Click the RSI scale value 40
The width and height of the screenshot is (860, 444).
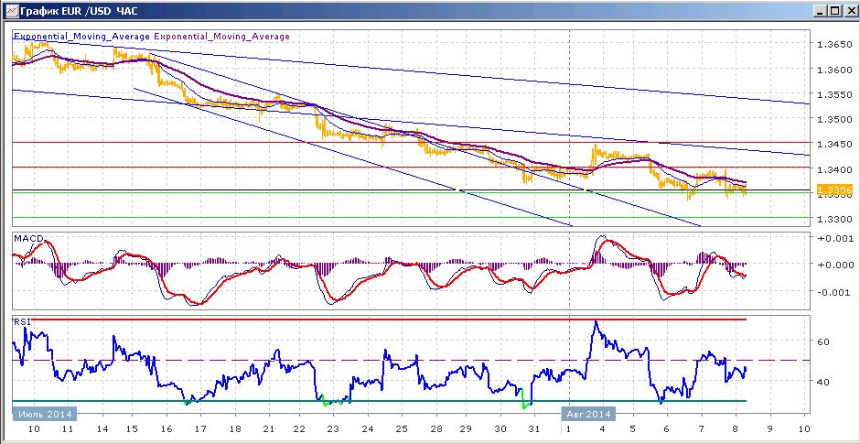click(822, 382)
